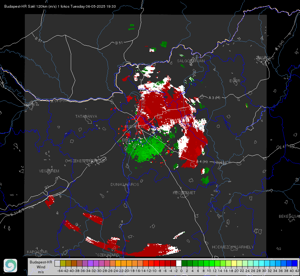Click the SZOLNOK city label
300x276 pixels.
(x=222, y=163)
